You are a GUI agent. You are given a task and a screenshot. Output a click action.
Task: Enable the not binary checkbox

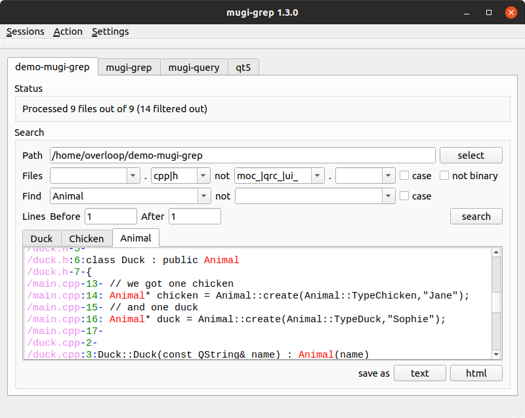coord(444,176)
